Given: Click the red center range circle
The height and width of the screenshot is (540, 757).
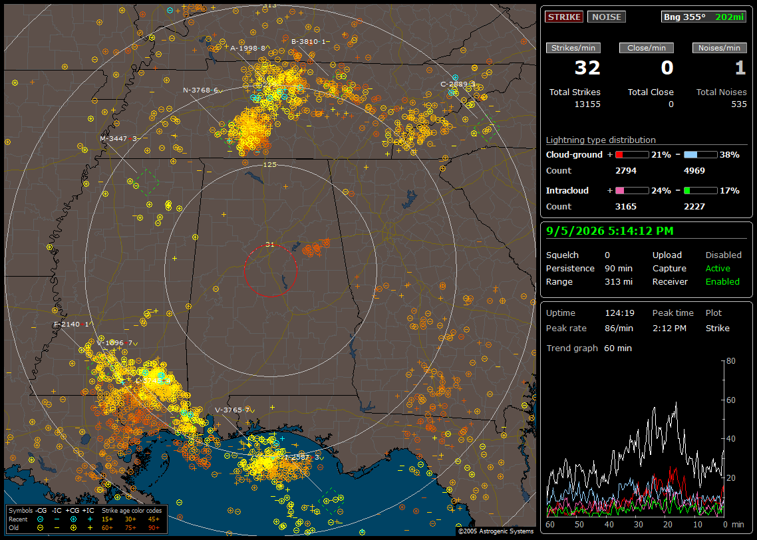Looking at the screenshot, I should (270, 271).
